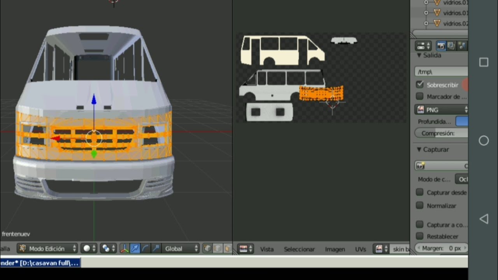Viewport: 498px width, 280px height.
Task: Open the UV editor type selector
Action: coord(246,249)
